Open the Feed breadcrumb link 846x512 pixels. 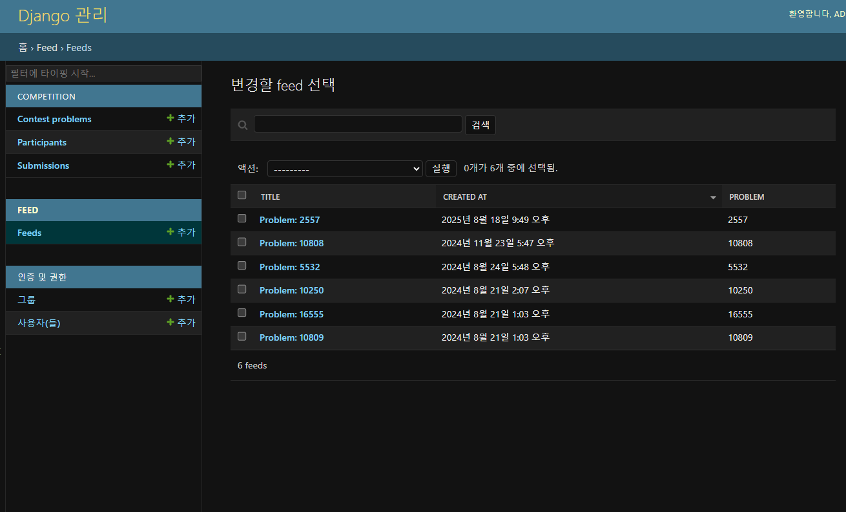pos(46,48)
